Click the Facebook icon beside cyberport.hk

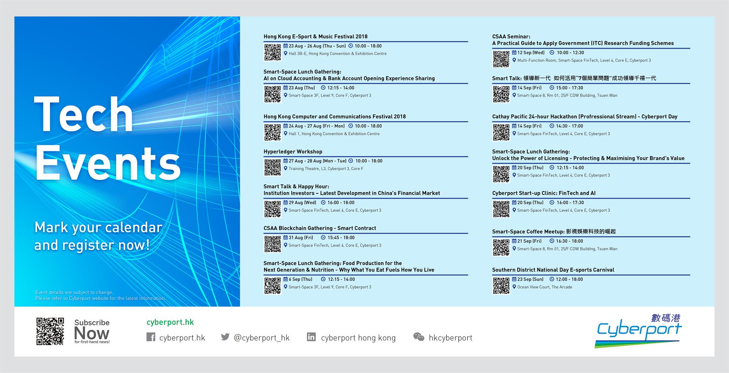click(x=151, y=337)
